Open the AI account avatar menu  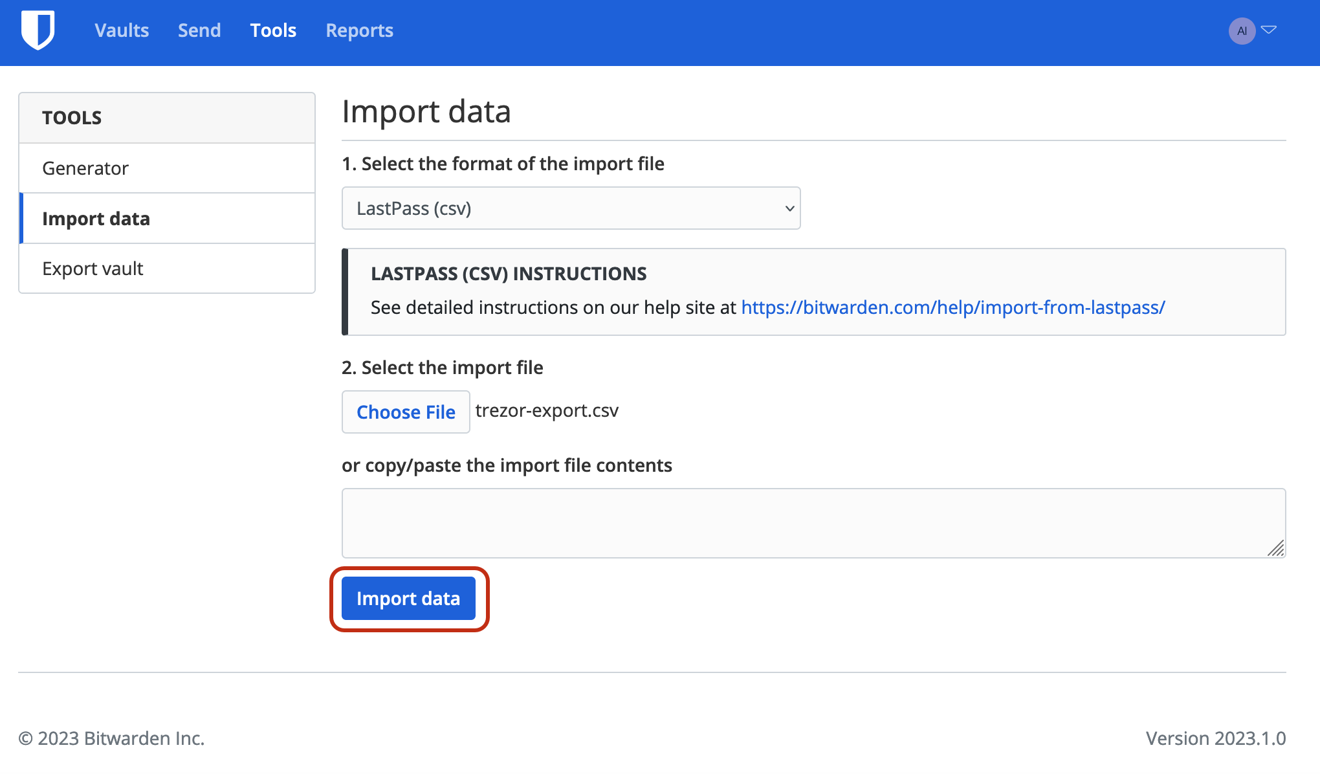[x=1242, y=30]
